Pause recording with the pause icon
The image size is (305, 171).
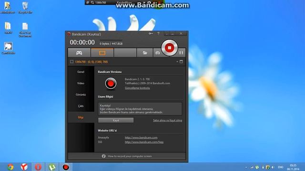(181, 53)
